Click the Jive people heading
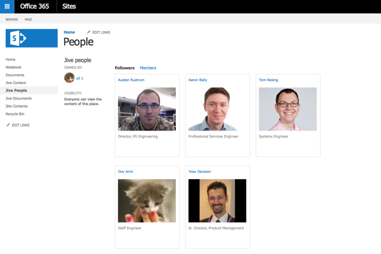 click(x=77, y=60)
